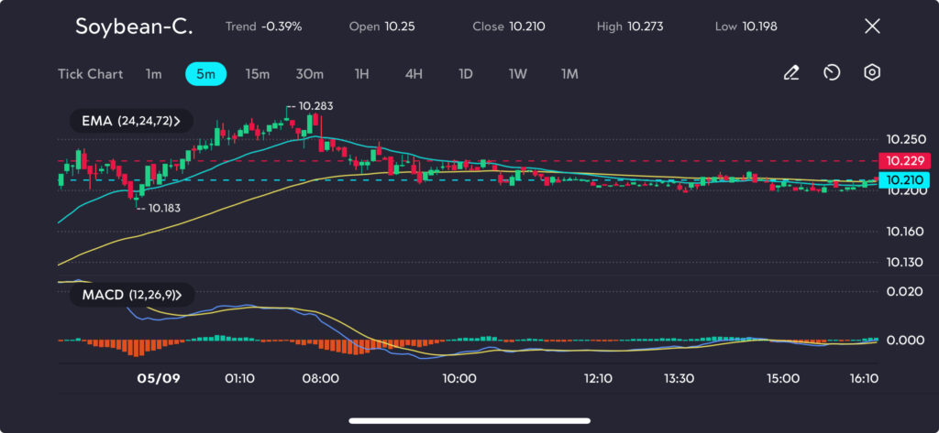Open chart settings hexagon icon
This screenshot has height=433, width=939.
click(872, 73)
